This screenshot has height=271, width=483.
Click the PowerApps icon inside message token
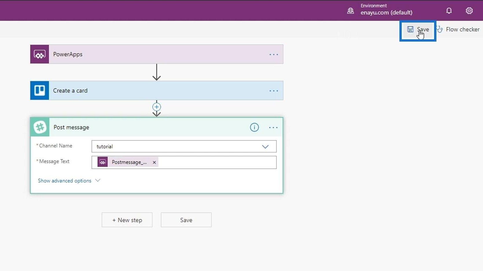tap(103, 162)
